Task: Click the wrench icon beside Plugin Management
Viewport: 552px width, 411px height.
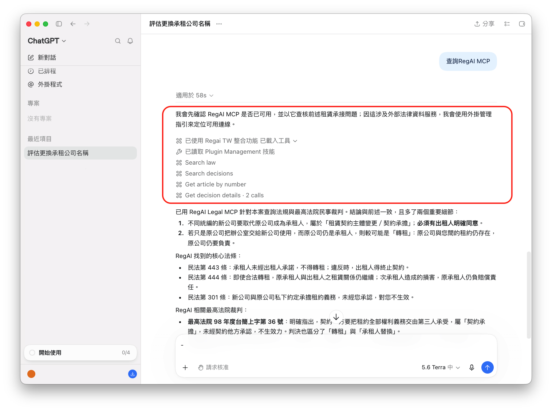Action: point(179,152)
